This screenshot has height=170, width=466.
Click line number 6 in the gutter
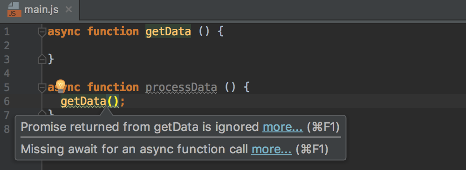[x=7, y=101]
